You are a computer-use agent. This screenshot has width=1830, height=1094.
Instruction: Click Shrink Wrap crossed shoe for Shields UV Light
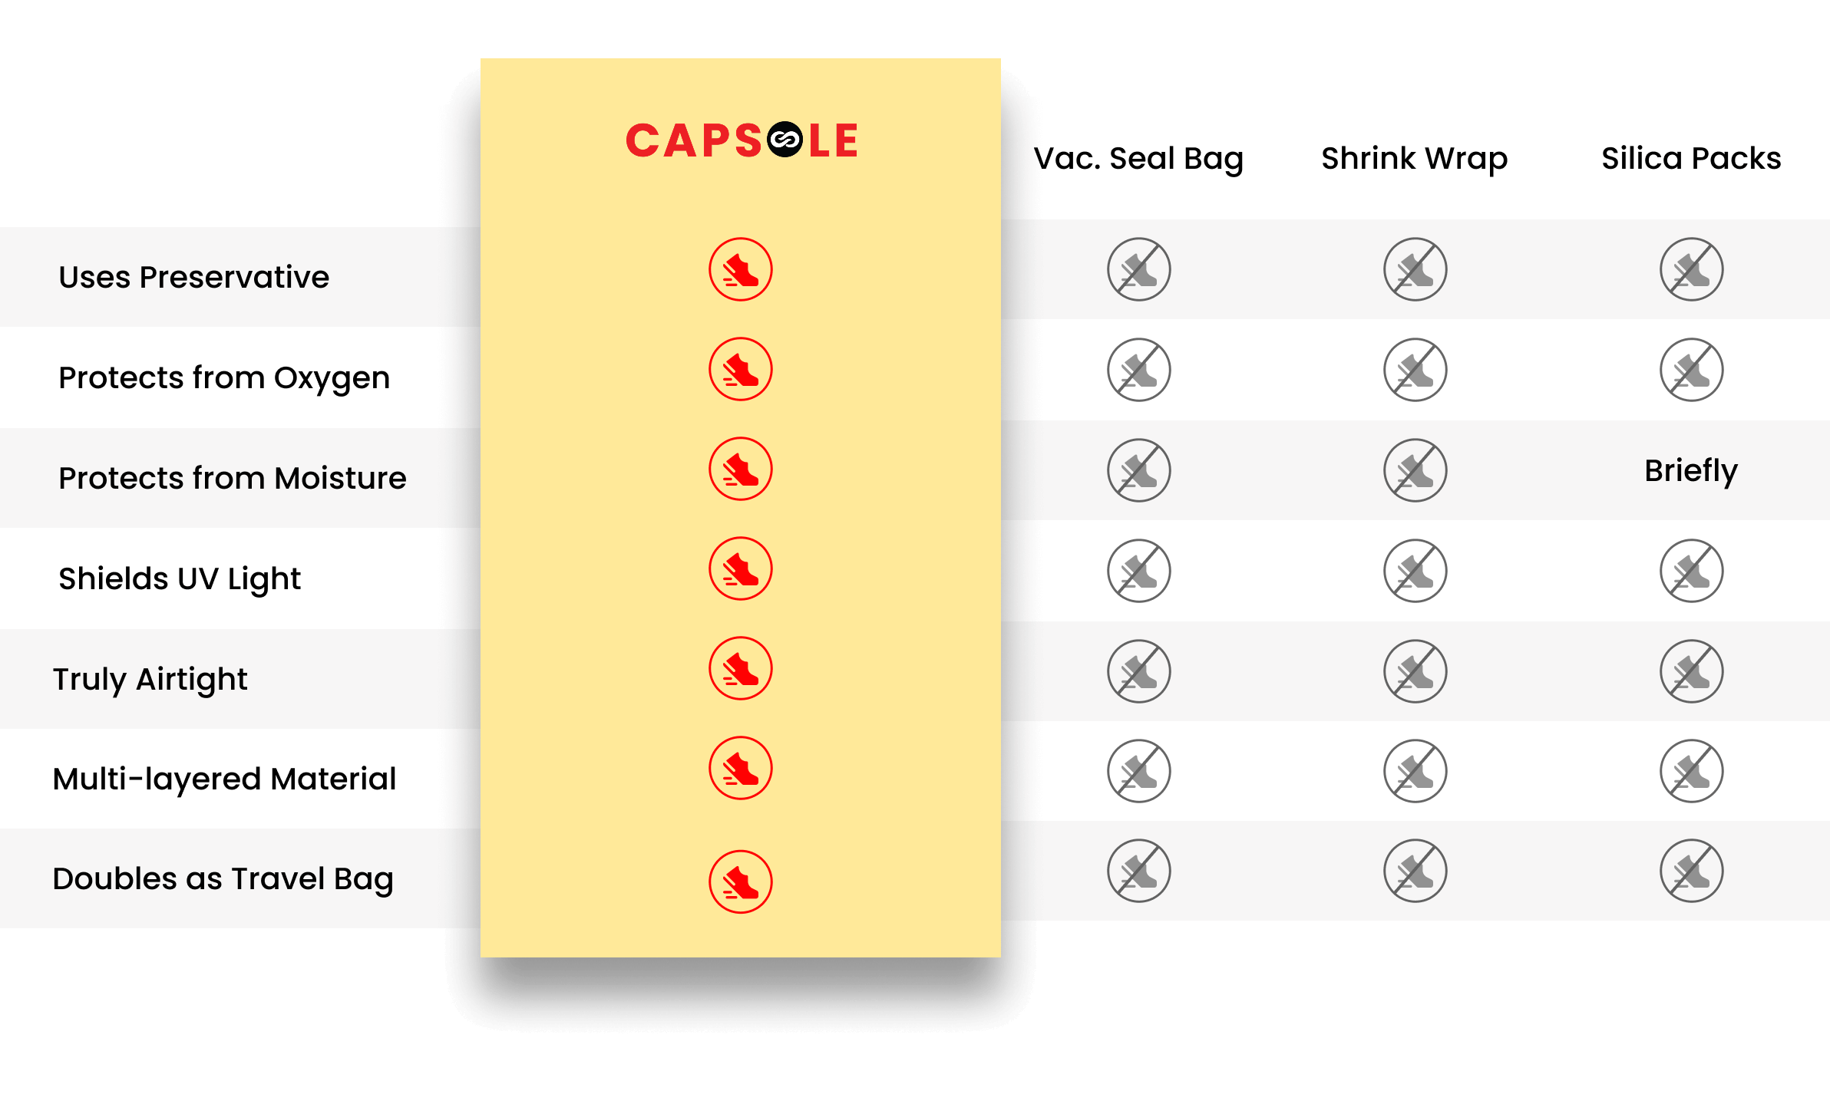pyautogui.click(x=1415, y=571)
